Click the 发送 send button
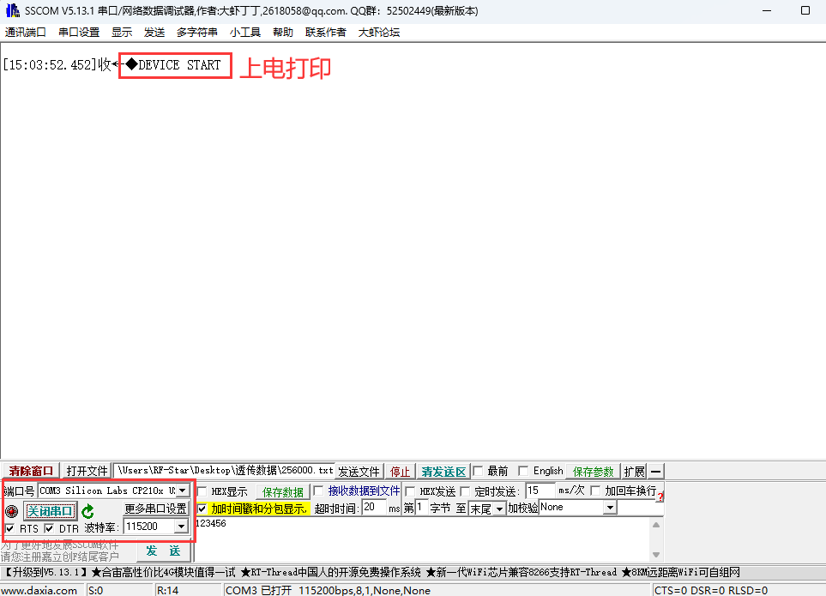826x596 pixels. click(163, 551)
